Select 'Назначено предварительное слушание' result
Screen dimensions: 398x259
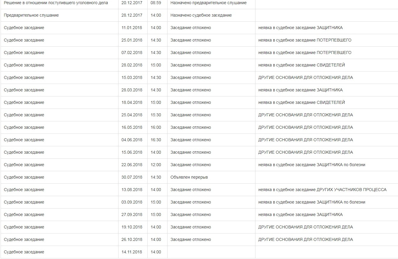[x=209, y=3]
